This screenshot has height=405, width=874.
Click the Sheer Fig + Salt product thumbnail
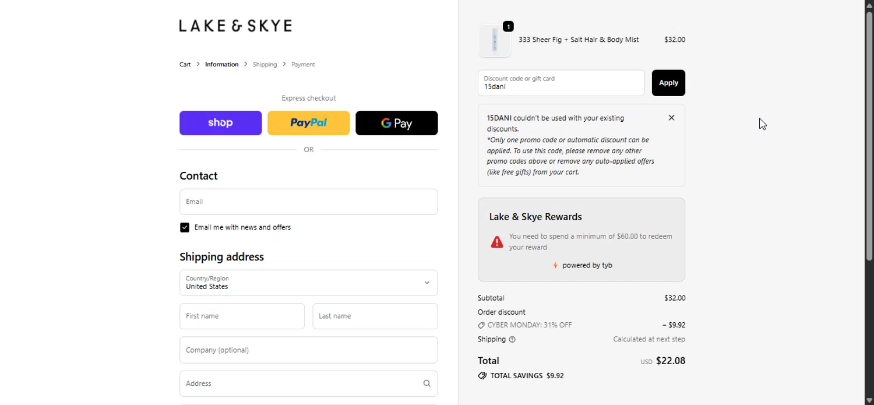pyautogui.click(x=495, y=40)
